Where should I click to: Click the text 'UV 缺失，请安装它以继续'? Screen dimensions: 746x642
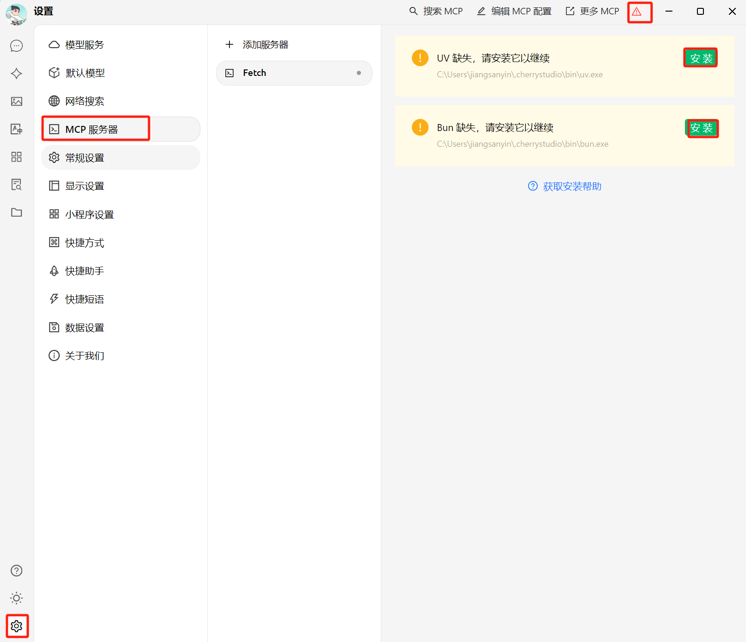tap(493, 58)
